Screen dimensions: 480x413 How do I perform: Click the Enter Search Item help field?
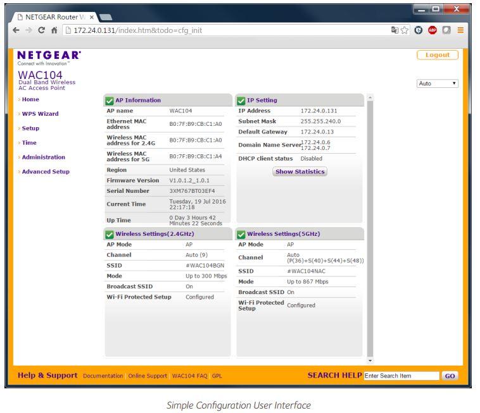(401, 376)
